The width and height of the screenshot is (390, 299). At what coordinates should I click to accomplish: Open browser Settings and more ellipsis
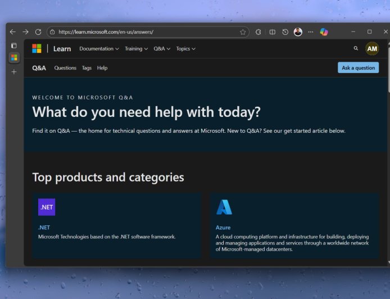pyautogui.click(x=311, y=32)
